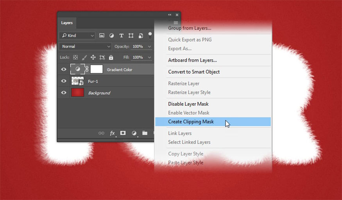Open the Normal blend mode dropdown
Viewport: 342px width, 200px height.
[85, 46]
